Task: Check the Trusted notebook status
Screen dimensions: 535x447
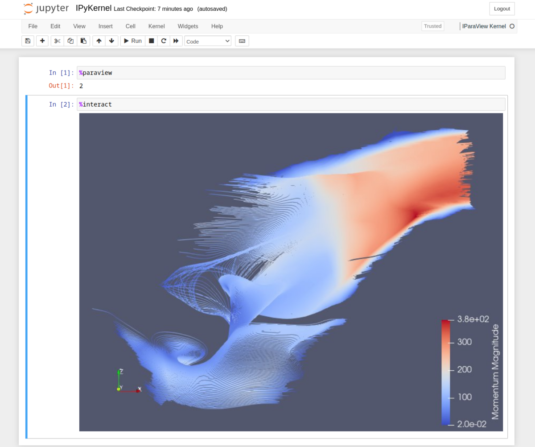Action: pyautogui.click(x=432, y=26)
